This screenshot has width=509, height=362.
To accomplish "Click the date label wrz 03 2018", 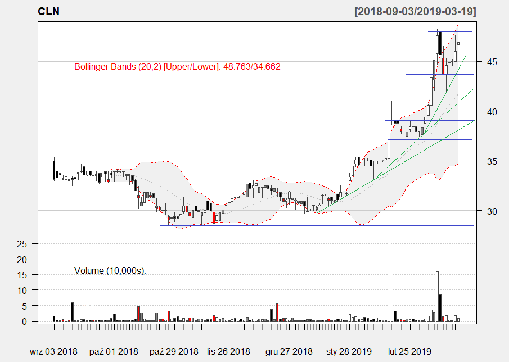I will [x=53, y=352].
